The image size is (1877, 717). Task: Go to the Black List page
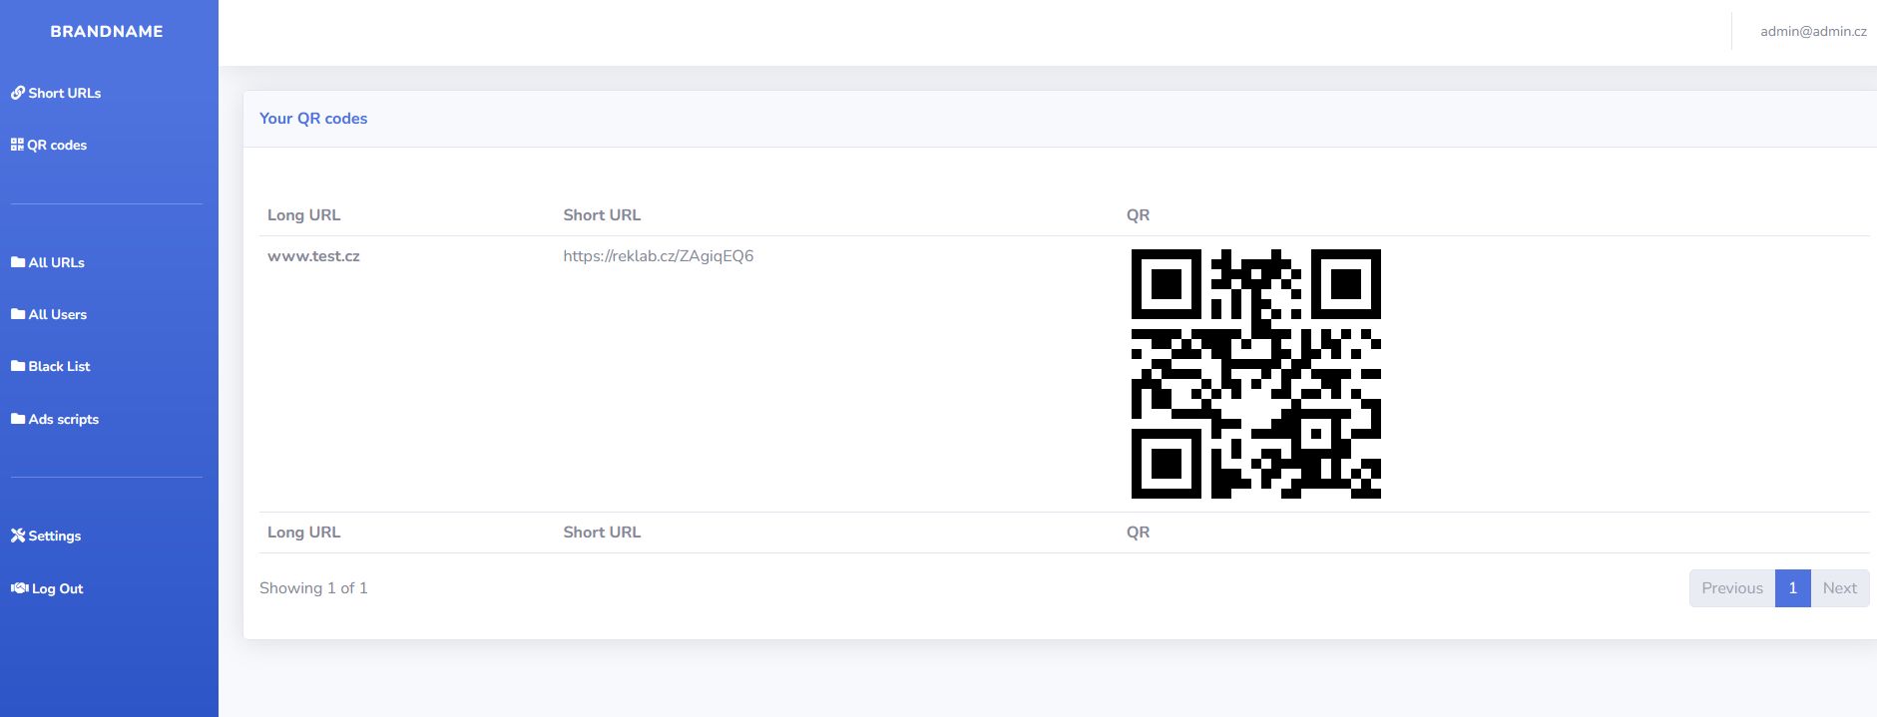click(59, 366)
